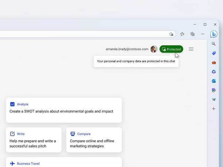
Task: Select the Business Travel suggestion card
Action: pos(64,163)
